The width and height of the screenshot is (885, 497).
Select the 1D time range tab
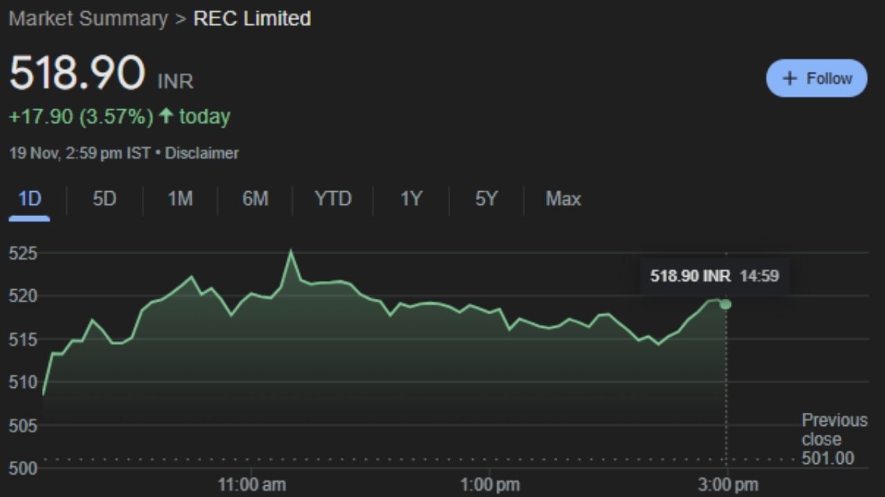click(x=30, y=199)
